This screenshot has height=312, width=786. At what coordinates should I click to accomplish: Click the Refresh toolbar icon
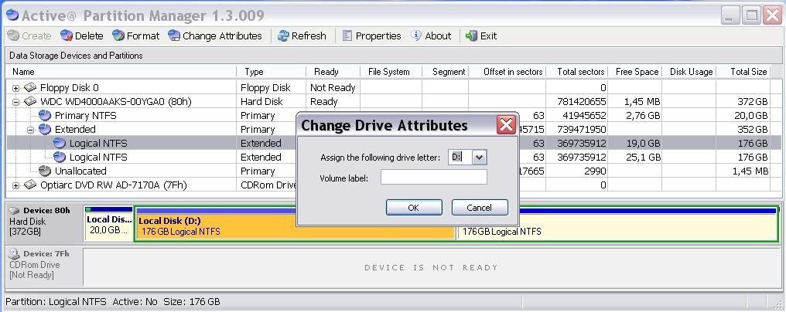[x=283, y=36]
